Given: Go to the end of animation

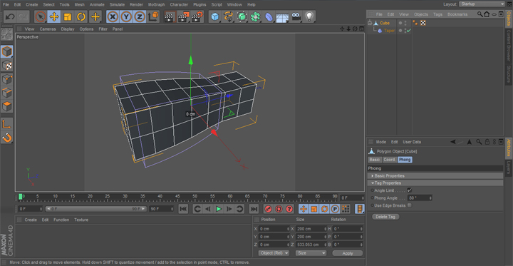Looking at the screenshot, I should [x=254, y=209].
